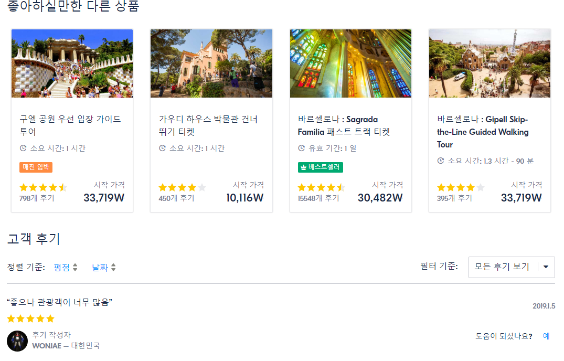This screenshot has width=564, height=361.
Task: Click the star rating above 15548개 후기
Action: pos(322,187)
